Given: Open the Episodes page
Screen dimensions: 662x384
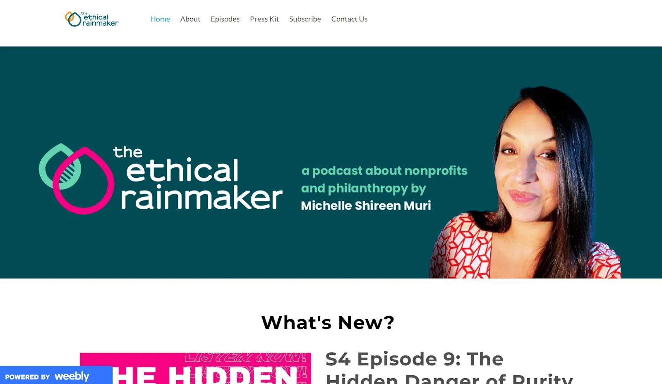Looking at the screenshot, I should pyautogui.click(x=225, y=19).
